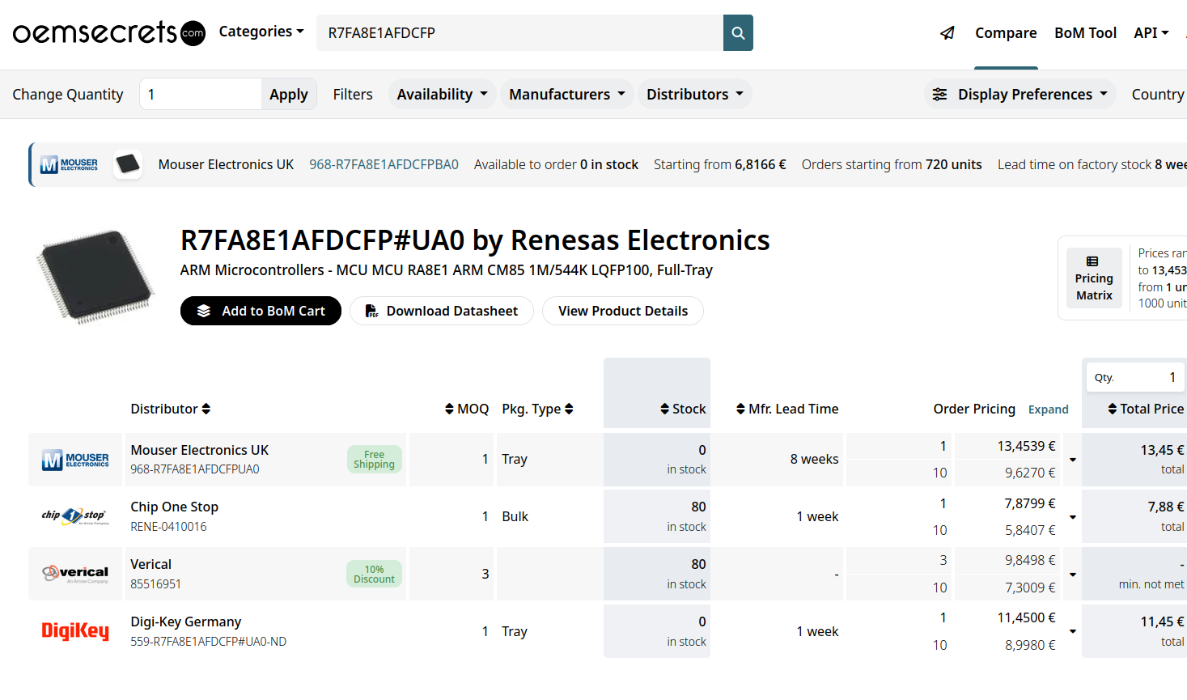The height and width of the screenshot is (700, 1187).
Task: Click View Product Details button
Action: [623, 311]
